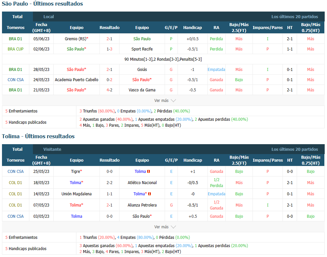
Task: Open Tigre team link
Action: click(x=75, y=172)
